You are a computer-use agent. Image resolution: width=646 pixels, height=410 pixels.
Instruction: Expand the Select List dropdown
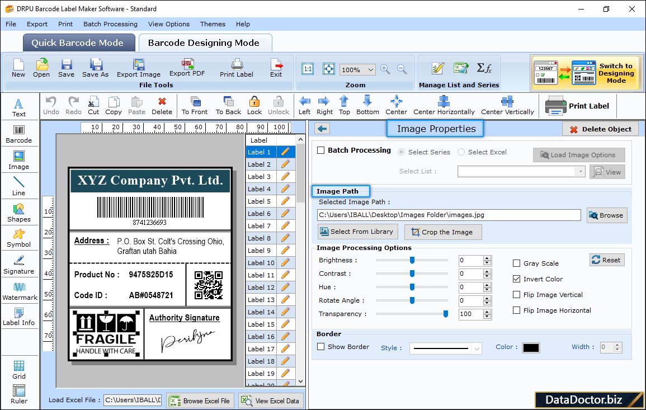pyautogui.click(x=581, y=171)
